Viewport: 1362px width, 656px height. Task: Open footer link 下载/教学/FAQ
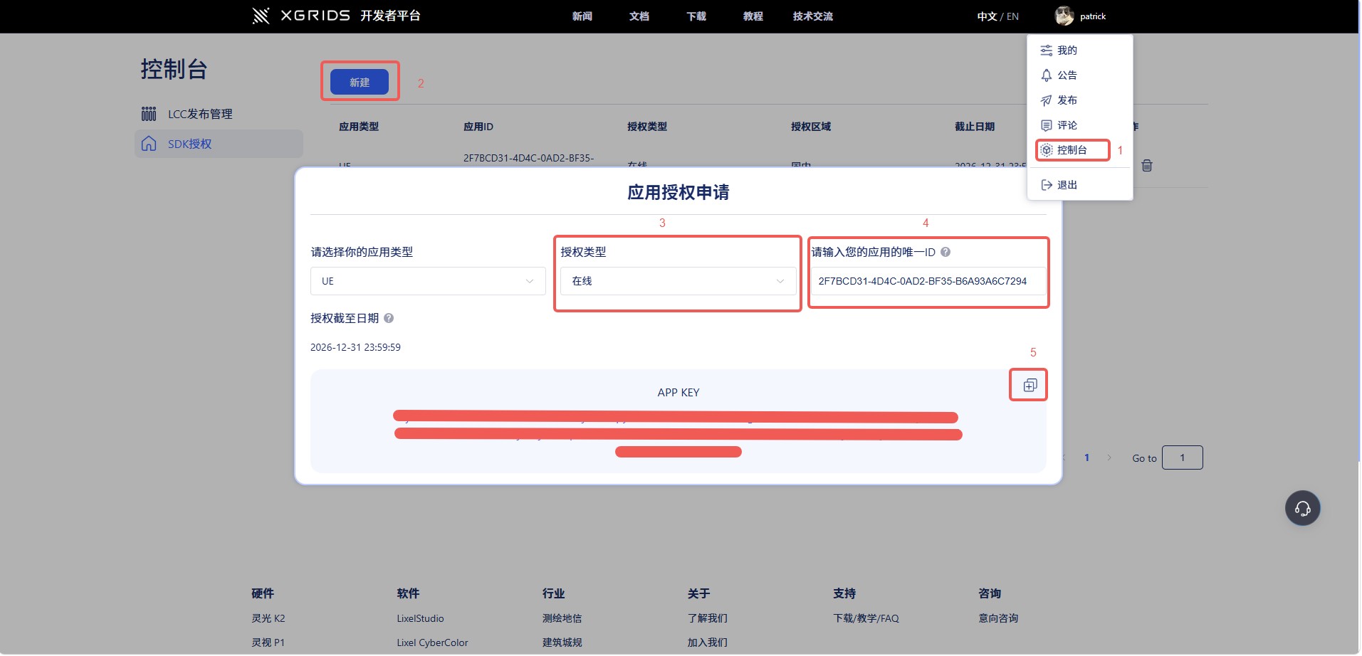[866, 618]
